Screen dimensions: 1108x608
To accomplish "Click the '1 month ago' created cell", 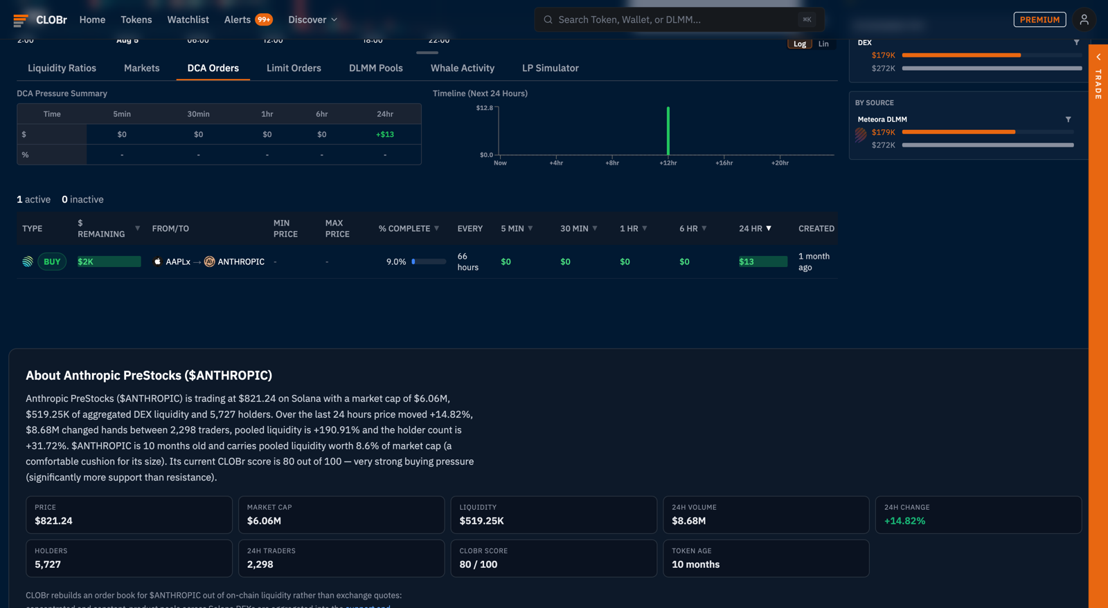I will [814, 261].
